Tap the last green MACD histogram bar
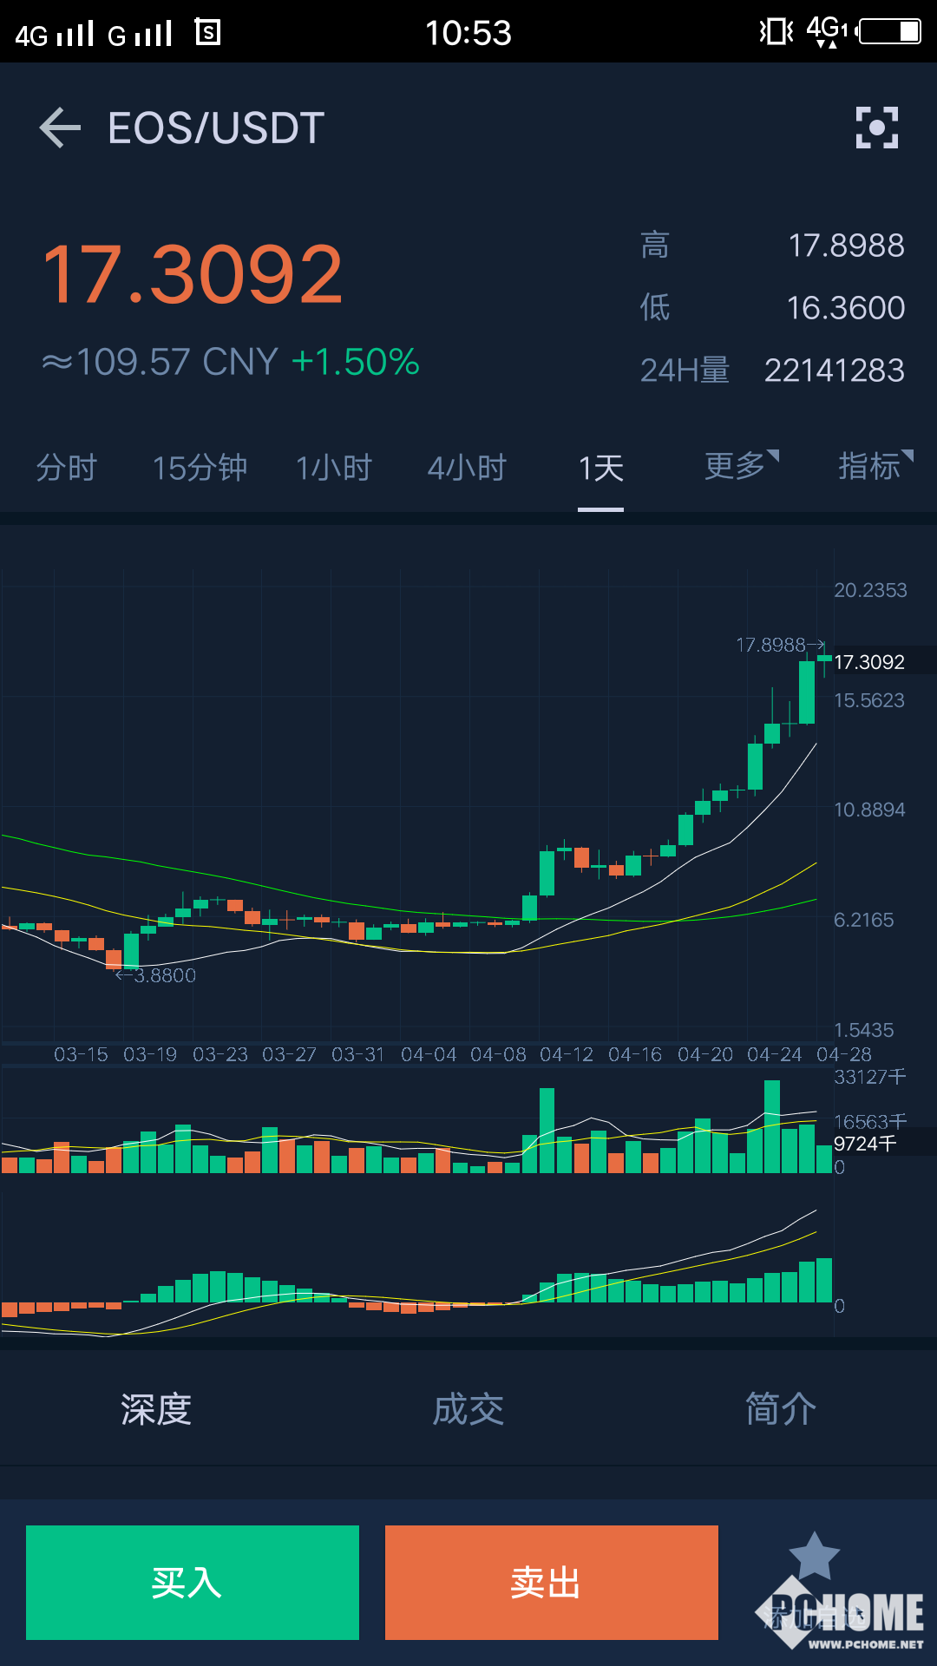The height and width of the screenshot is (1666, 937). pos(824,1280)
